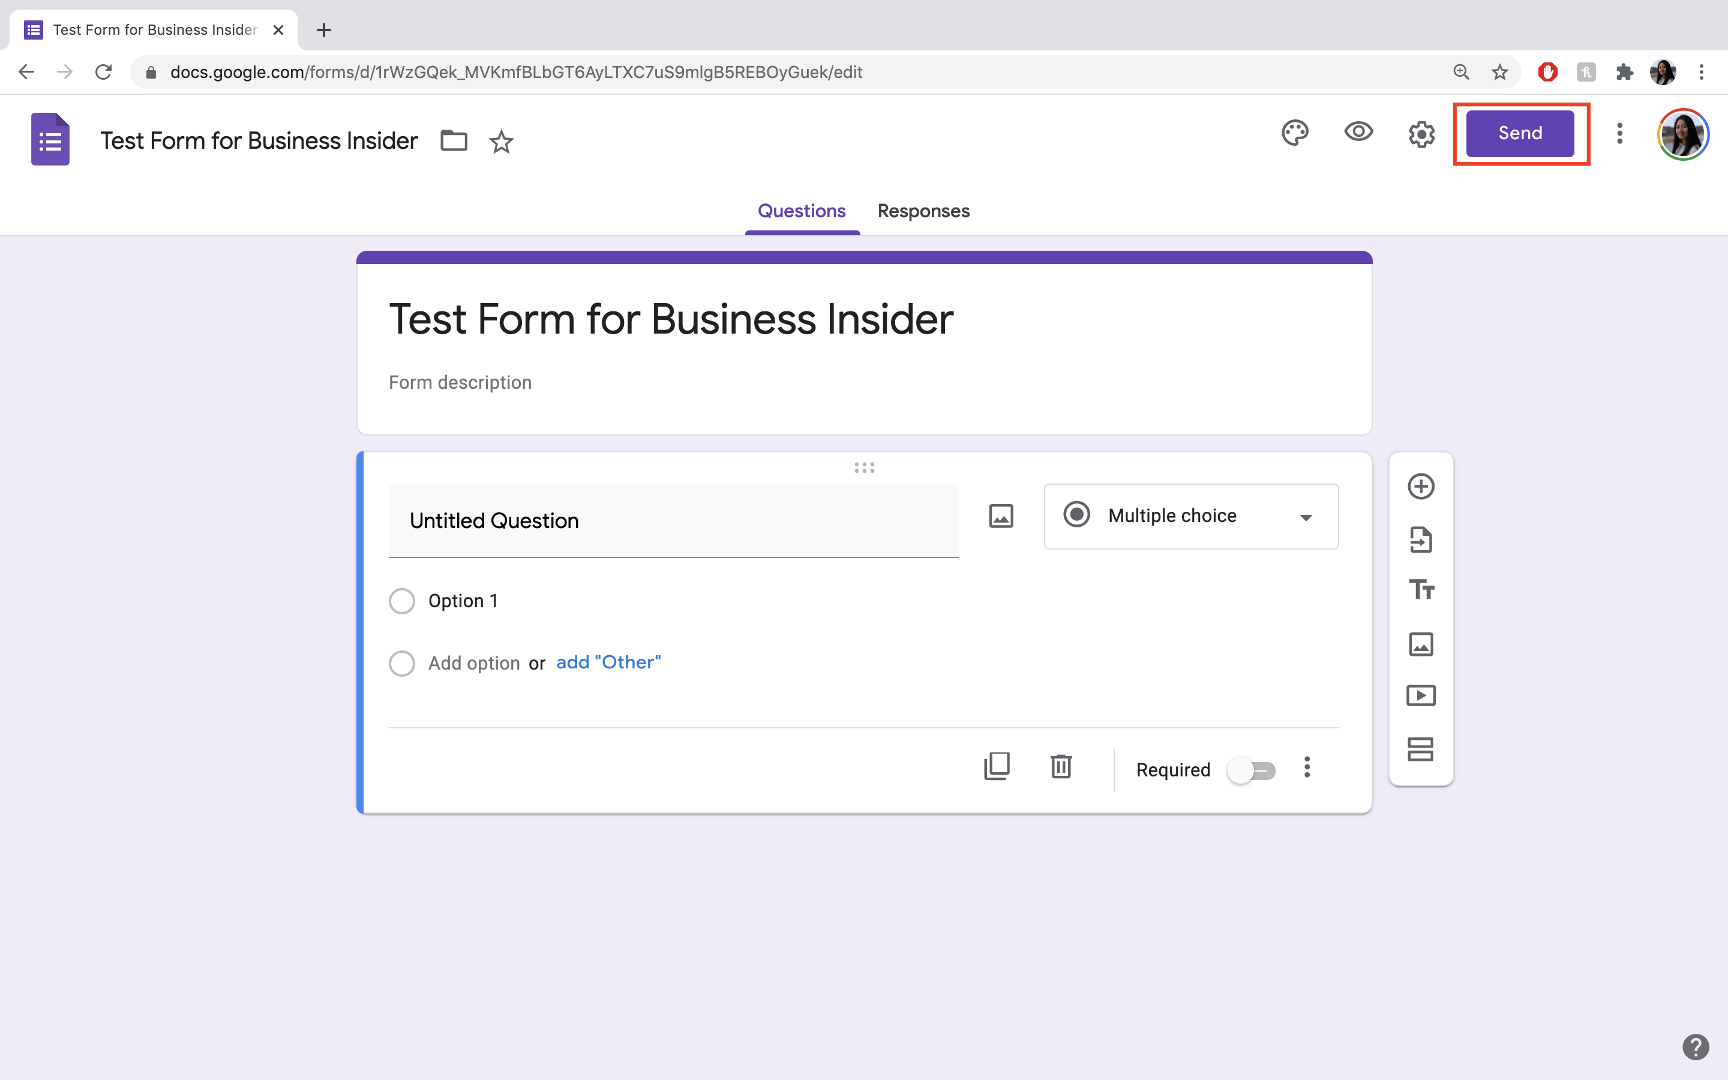Switch to the Responses tab
This screenshot has width=1728, height=1080.
tap(923, 210)
